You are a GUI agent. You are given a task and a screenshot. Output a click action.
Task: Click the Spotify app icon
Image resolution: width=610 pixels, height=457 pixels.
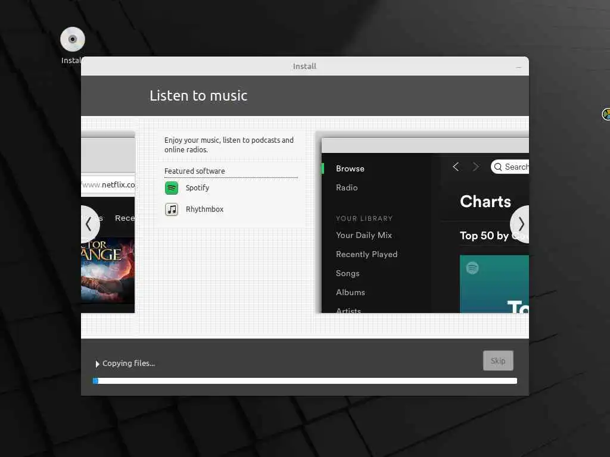click(172, 188)
